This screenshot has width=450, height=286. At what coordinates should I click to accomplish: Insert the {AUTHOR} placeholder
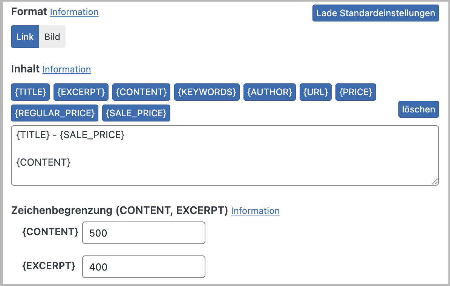pos(269,92)
